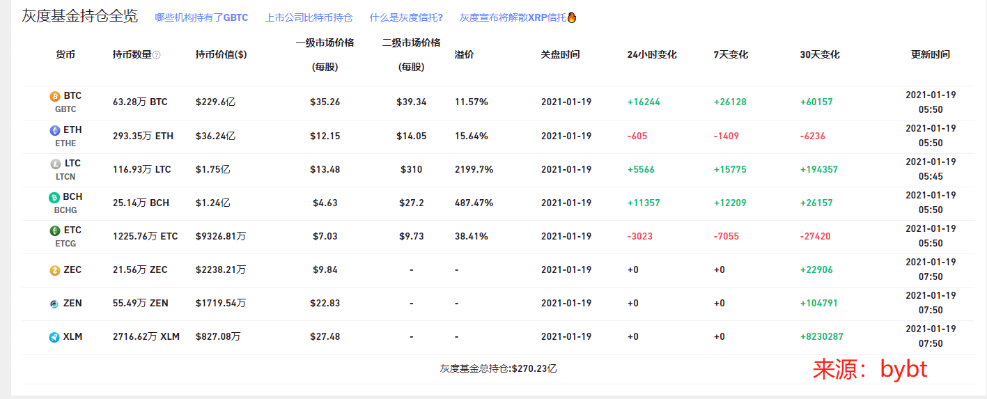Click the $1.75亿 value cell
The image size is (987, 399).
[212, 169]
